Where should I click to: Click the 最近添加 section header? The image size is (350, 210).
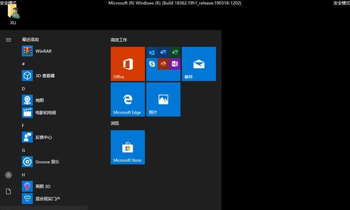(30, 39)
